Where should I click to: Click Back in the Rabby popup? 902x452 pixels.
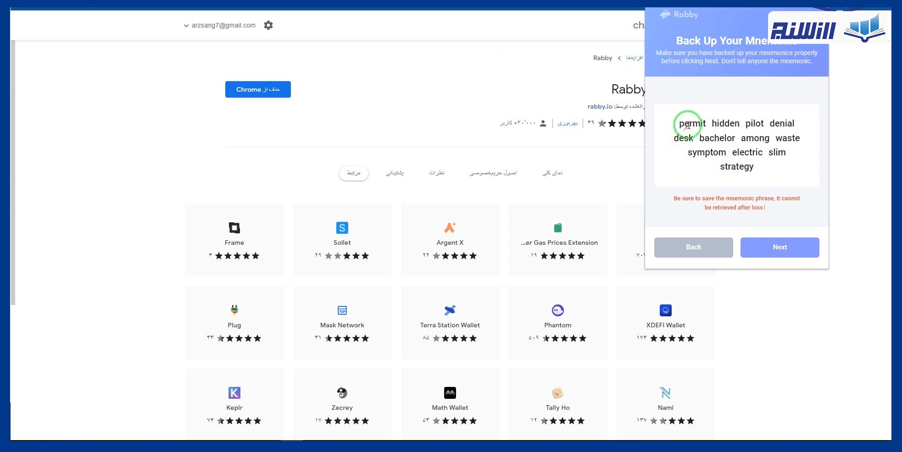(x=693, y=247)
